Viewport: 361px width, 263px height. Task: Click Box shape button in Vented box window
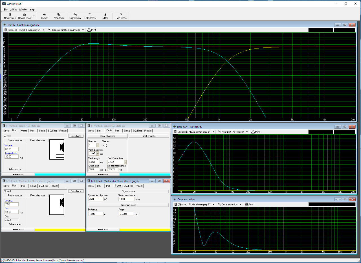pos(76,136)
